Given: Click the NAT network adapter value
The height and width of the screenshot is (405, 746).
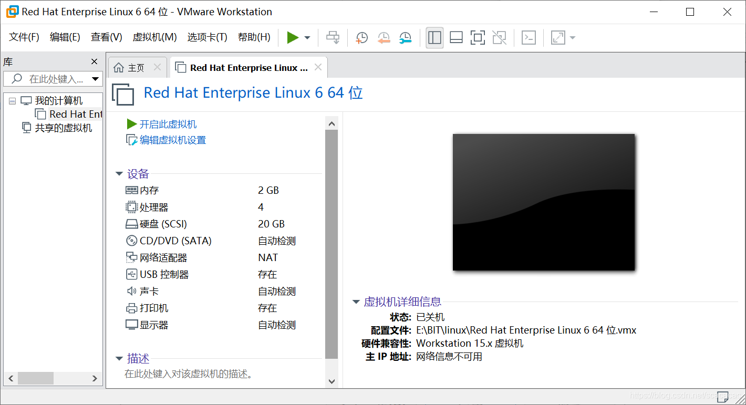Looking at the screenshot, I should 268,257.
